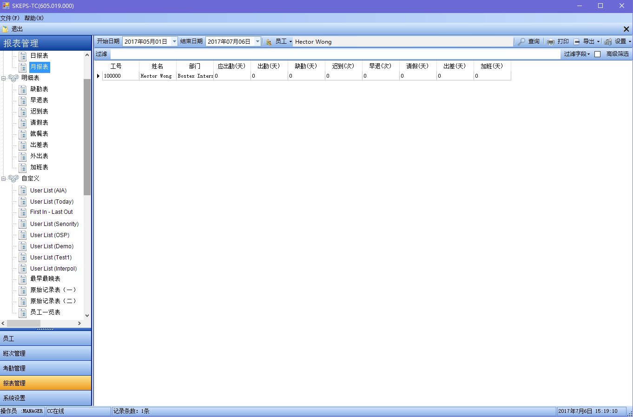Click the printer Print (打印) icon
Screen dimensions: 633x417
(551, 42)
